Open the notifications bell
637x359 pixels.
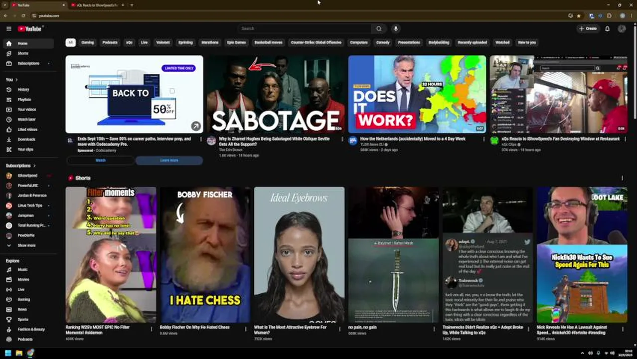(x=607, y=28)
